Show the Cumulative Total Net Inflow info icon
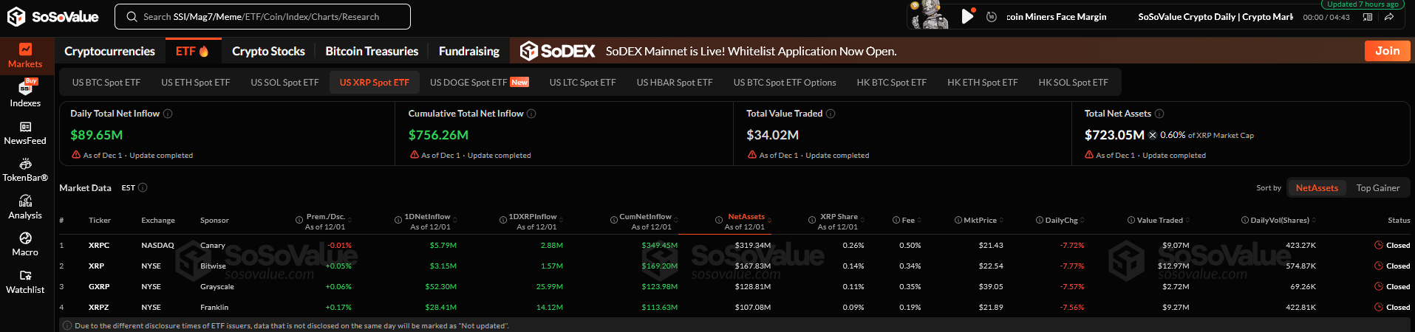1415x332 pixels. [x=531, y=114]
